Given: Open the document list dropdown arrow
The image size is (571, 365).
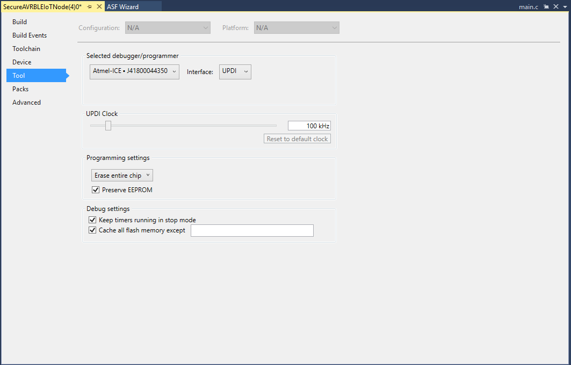Looking at the screenshot, I should 564,6.
